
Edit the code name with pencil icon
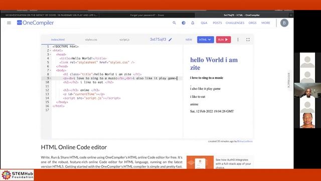[x=170, y=39]
